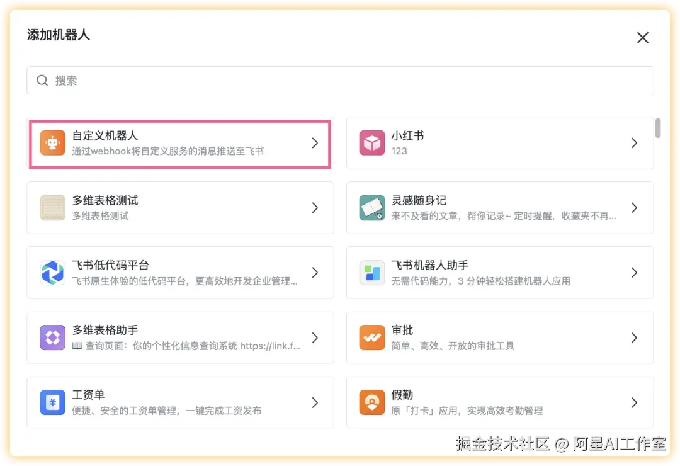Expand the 自定义机器人 chevron arrow
Viewport: 680px width, 466px height.
315,143
